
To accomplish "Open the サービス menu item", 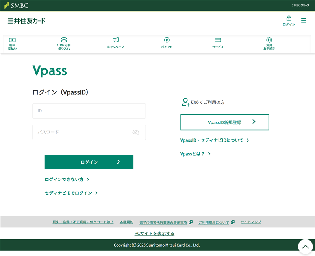I will point(218,43).
